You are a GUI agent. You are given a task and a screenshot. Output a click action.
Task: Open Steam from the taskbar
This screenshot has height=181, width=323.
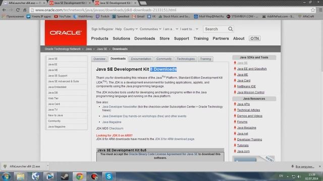[65, 176]
